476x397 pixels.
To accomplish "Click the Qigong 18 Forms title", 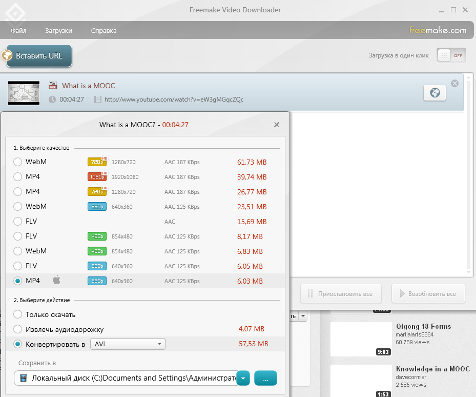I will click(x=424, y=327).
